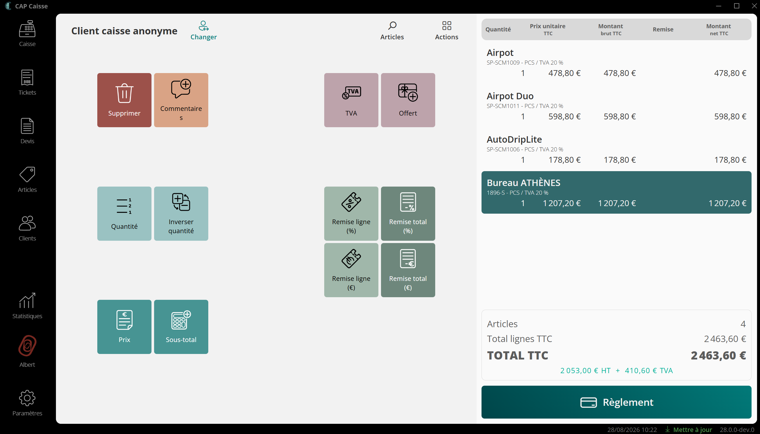Click the Quantité column header

pos(498,29)
